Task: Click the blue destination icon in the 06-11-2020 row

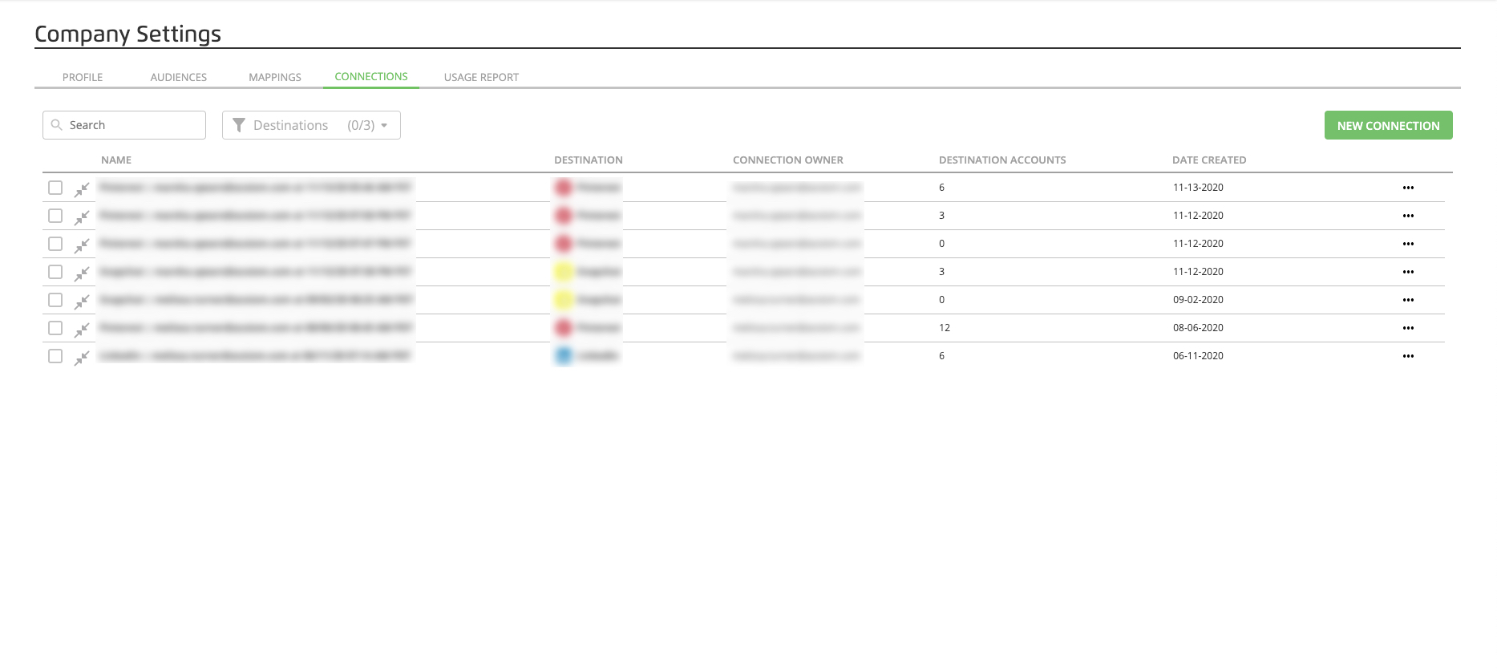Action: click(564, 355)
